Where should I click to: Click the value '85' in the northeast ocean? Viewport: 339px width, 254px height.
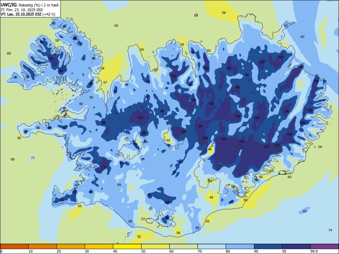tap(286, 25)
